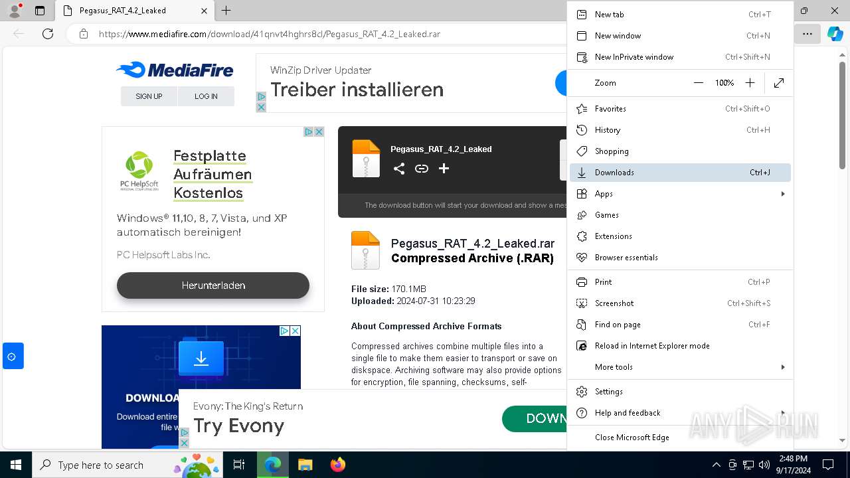Open the tab actions menu icon
Screen dimensions: 850x478
[40, 11]
